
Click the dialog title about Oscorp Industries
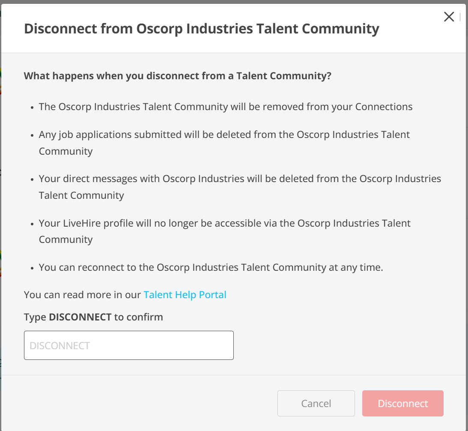coord(201,29)
